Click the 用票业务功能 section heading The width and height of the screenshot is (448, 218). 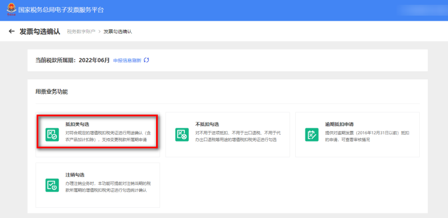52,92
